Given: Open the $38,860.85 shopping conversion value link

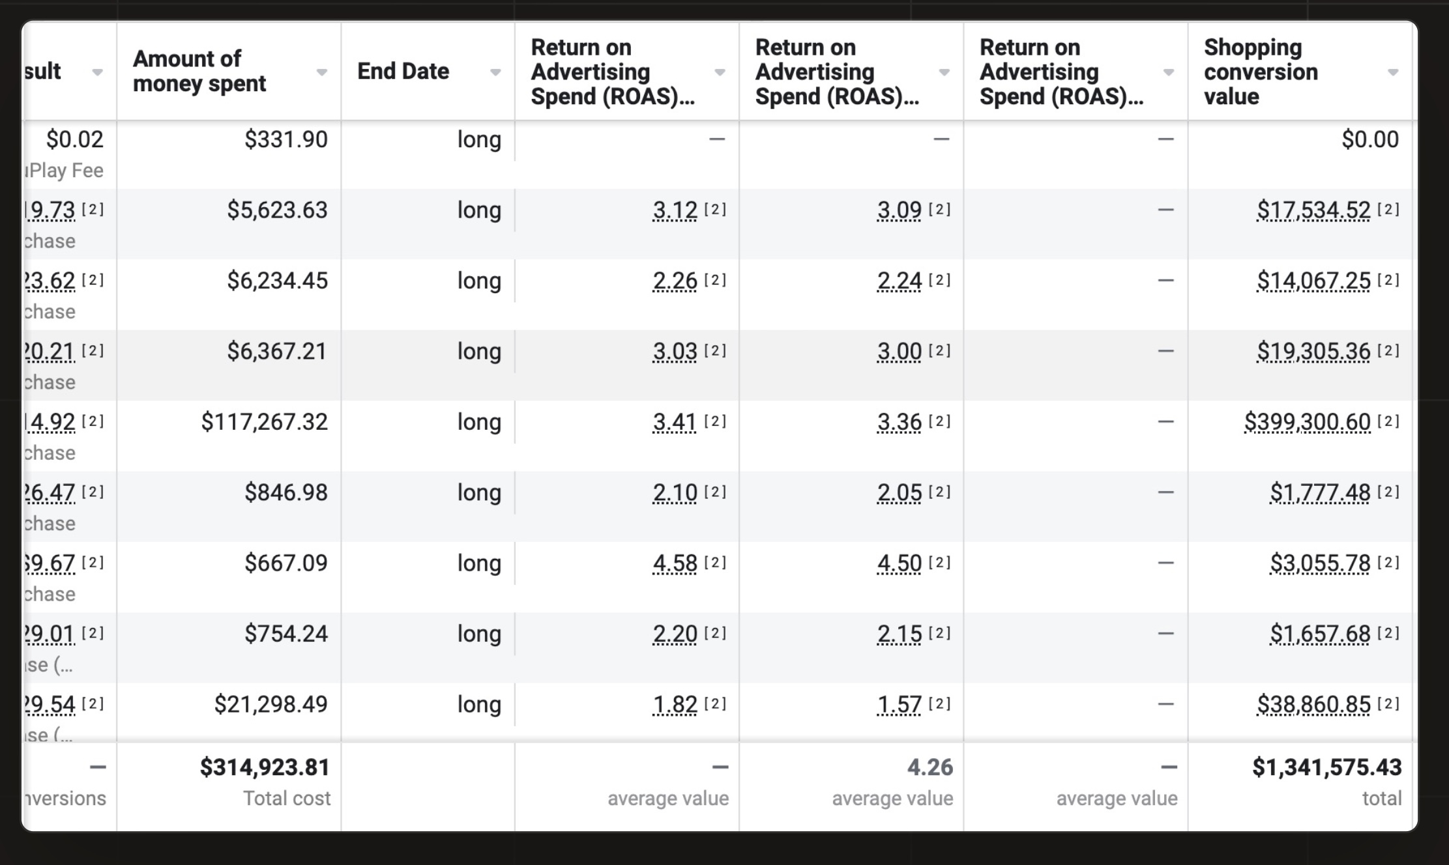Looking at the screenshot, I should point(1313,704).
